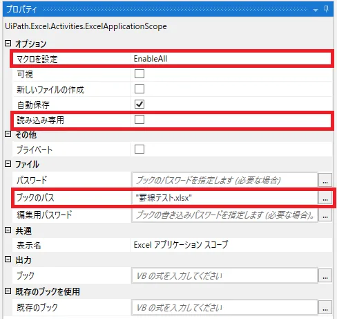Toggle the プライベート checkbox
This screenshot has height=319, width=337.
click(139, 149)
